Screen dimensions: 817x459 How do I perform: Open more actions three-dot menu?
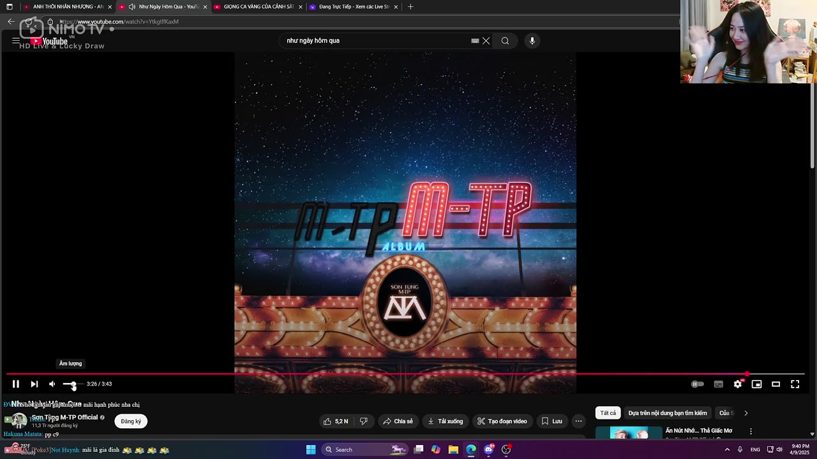click(x=578, y=421)
